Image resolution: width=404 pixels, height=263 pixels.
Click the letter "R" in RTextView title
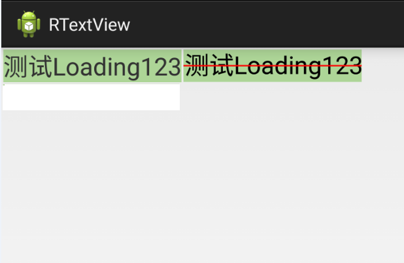(54, 25)
